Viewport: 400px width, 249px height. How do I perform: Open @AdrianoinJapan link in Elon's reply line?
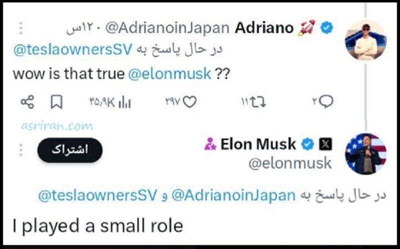[x=233, y=195]
